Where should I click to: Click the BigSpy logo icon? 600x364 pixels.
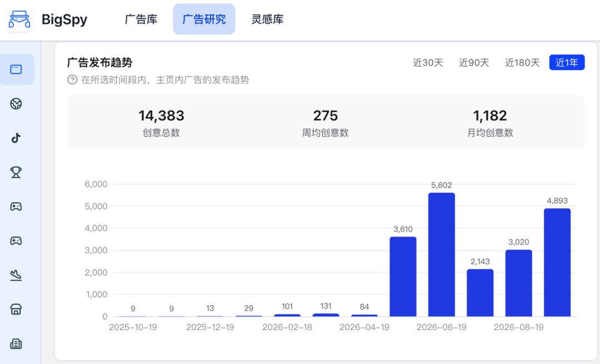[19, 19]
